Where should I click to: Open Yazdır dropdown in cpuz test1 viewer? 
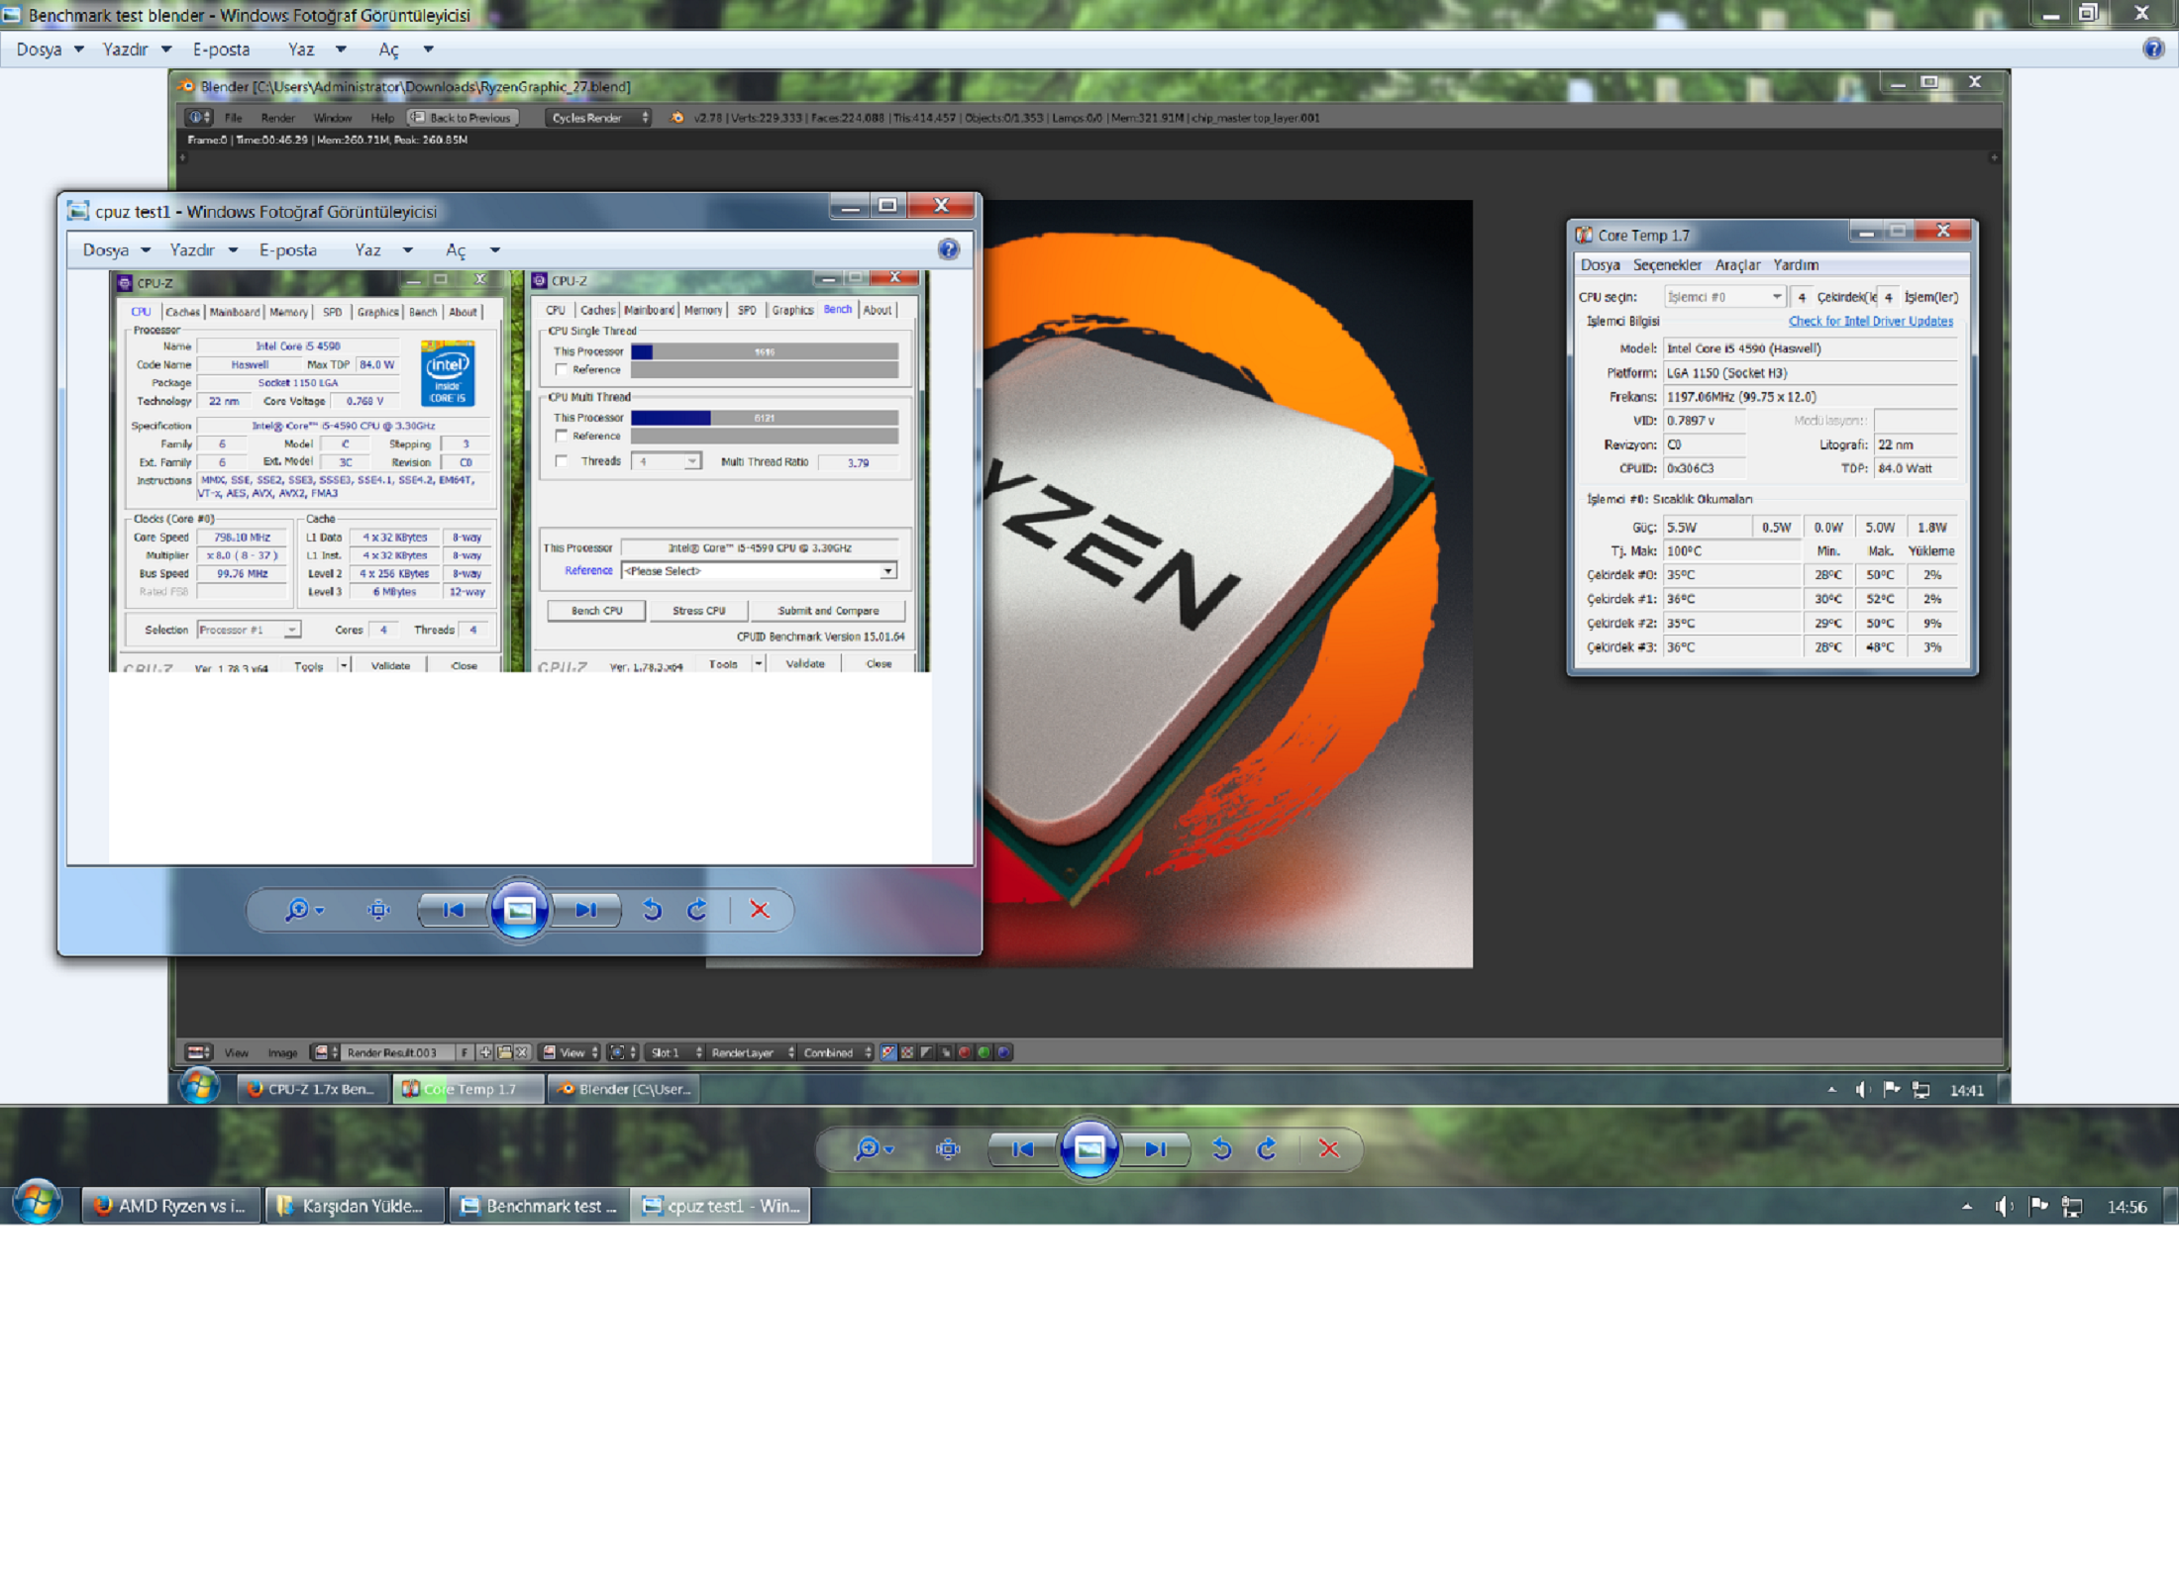point(203,250)
